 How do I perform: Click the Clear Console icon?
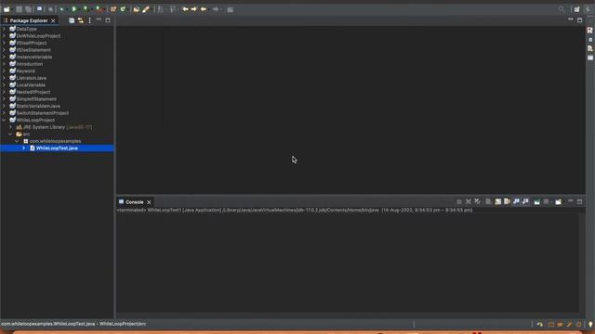pyautogui.click(x=488, y=202)
